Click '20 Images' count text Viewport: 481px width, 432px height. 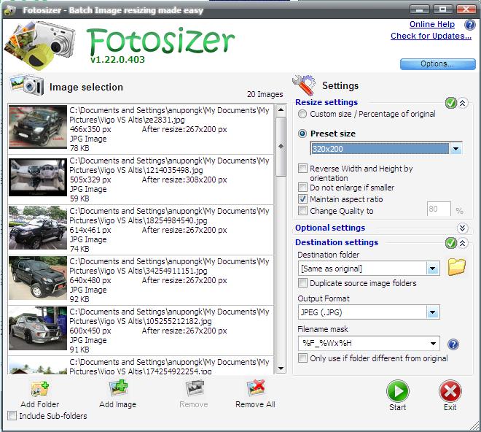pos(265,94)
